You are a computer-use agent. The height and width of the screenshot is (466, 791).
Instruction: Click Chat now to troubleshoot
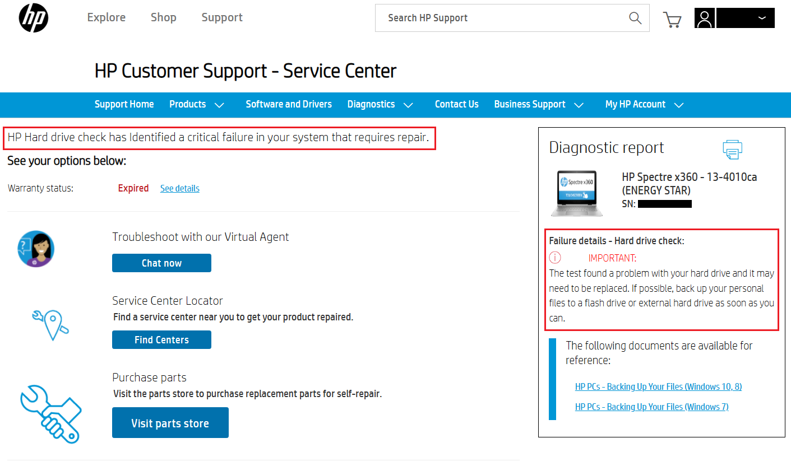(161, 263)
